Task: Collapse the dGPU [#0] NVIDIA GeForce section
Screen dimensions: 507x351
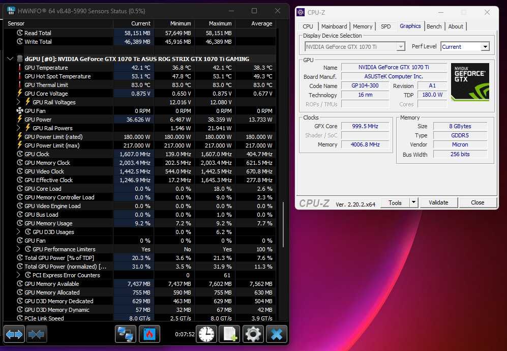Action: point(10,59)
